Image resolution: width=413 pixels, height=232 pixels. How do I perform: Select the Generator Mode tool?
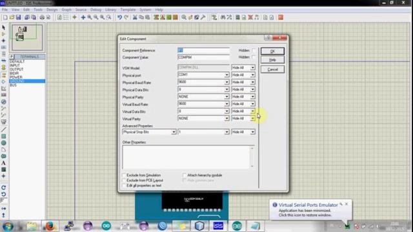point(4,102)
